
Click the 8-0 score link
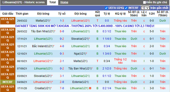tap(62, 31)
